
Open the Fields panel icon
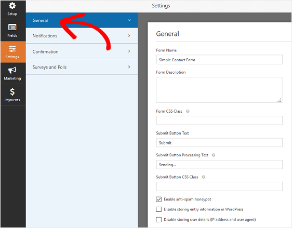12,28
